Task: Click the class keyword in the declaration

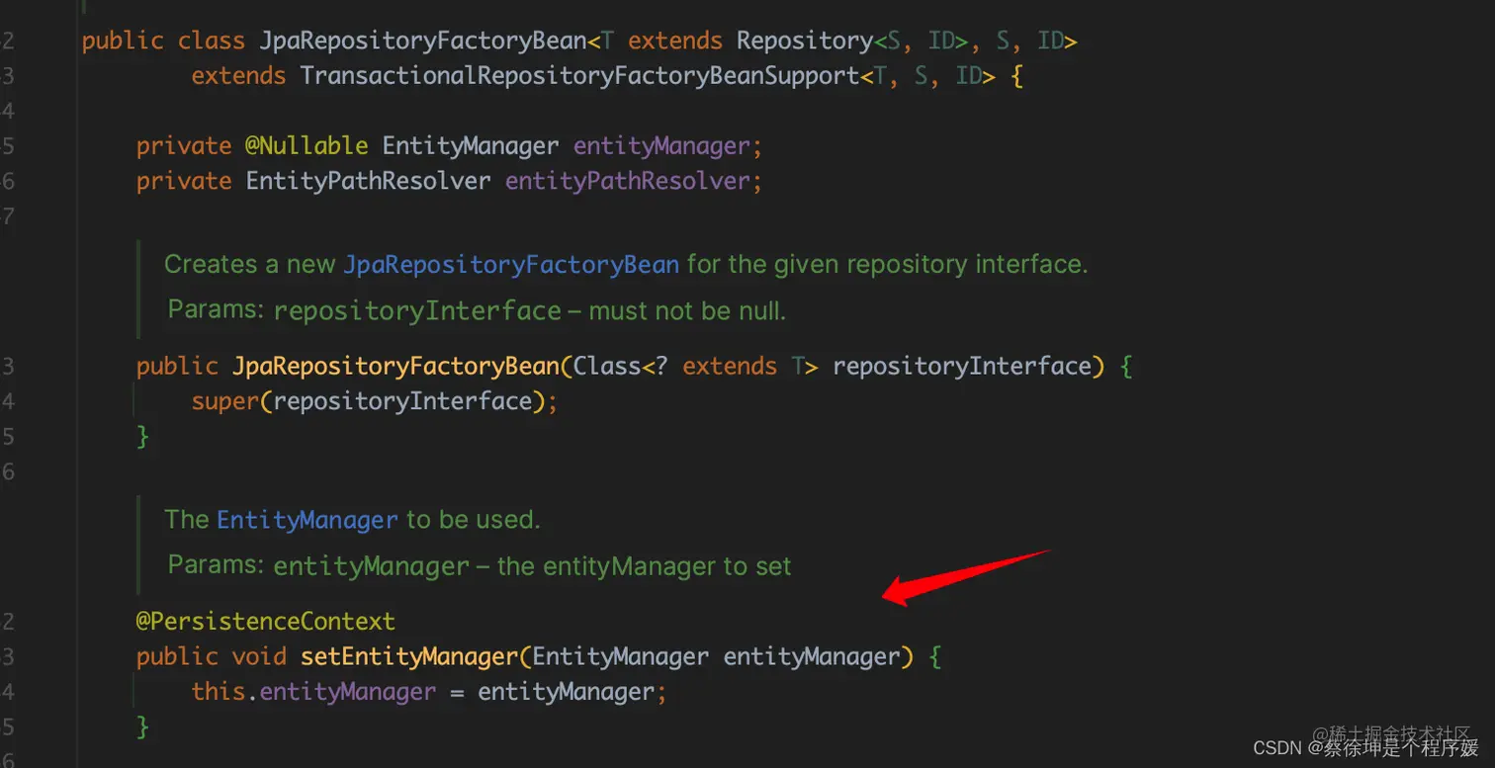Action: click(211, 42)
